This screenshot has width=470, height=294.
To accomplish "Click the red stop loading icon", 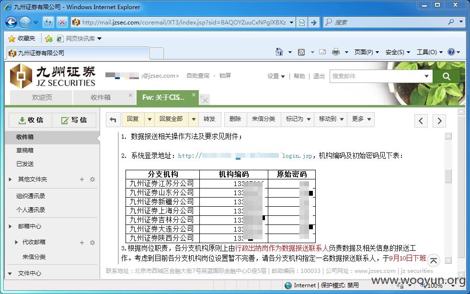I will click(62, 22).
